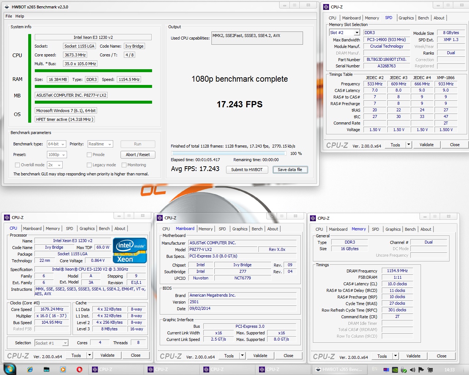Open the Socket #1 selection dropdown
The height and width of the screenshot is (375, 469).
52,343
